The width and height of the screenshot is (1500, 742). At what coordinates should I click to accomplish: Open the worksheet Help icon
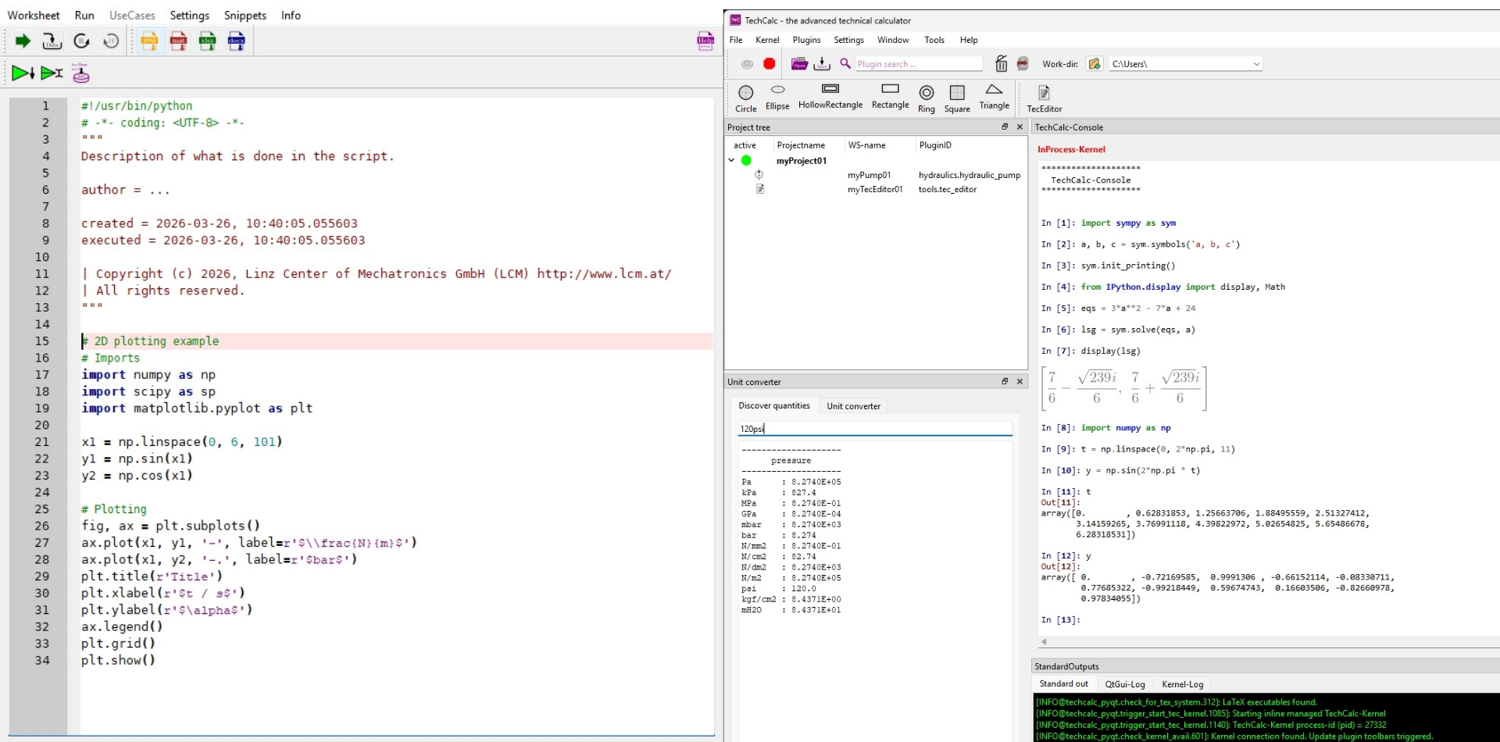point(705,41)
